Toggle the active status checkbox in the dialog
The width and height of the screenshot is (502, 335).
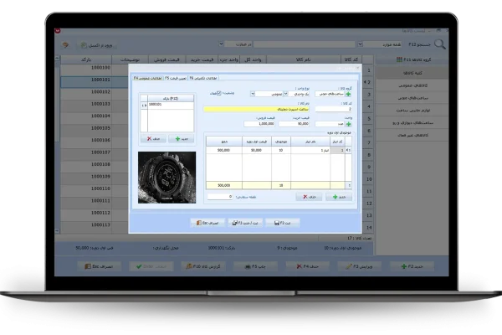[x=219, y=93]
